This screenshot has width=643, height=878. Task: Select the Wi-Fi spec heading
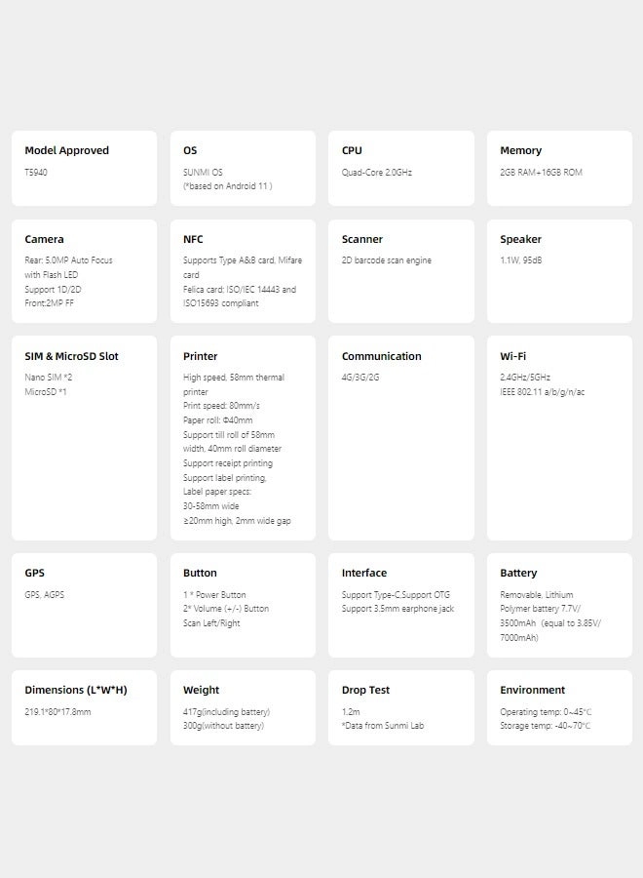[512, 356]
